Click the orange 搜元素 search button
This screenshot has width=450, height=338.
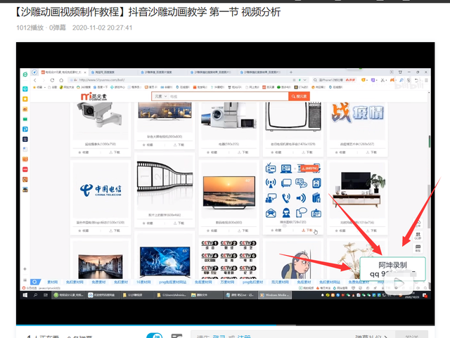[299, 96]
